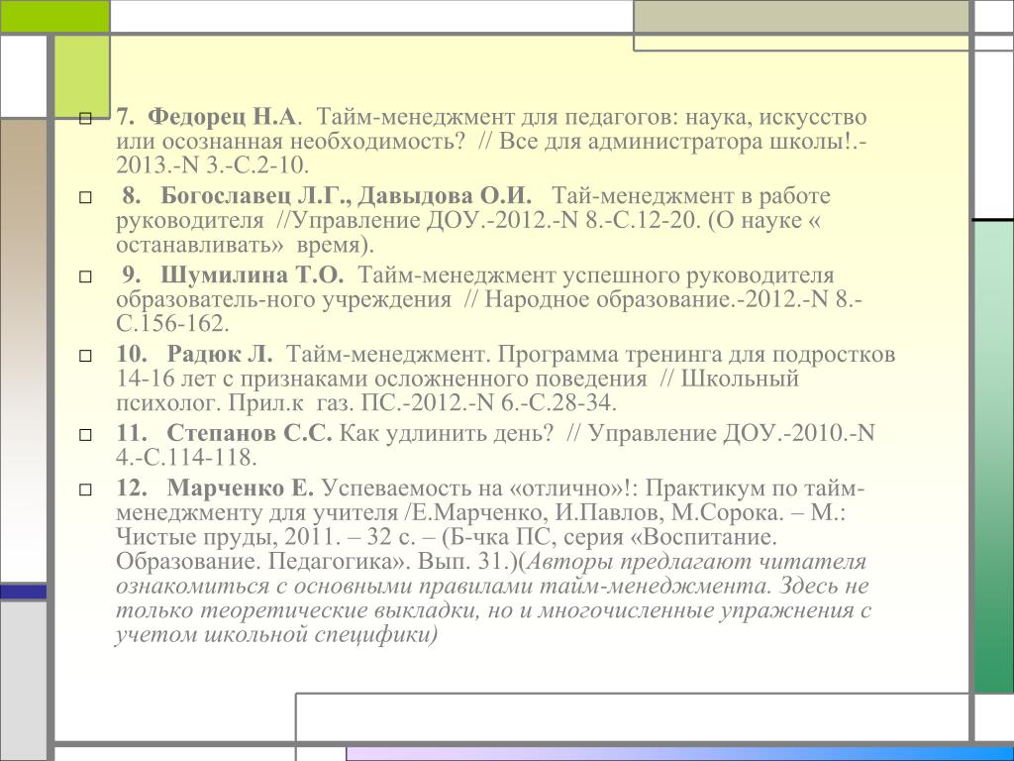
Task: Click the author name "Шумилина Т.О."
Action: pos(253,275)
